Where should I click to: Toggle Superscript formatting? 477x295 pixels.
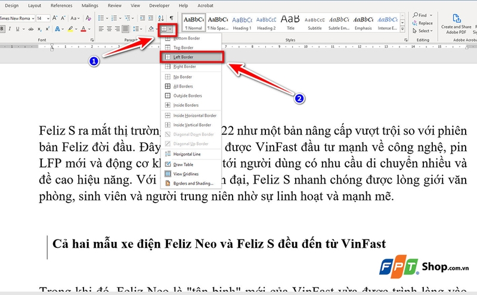[48, 29]
